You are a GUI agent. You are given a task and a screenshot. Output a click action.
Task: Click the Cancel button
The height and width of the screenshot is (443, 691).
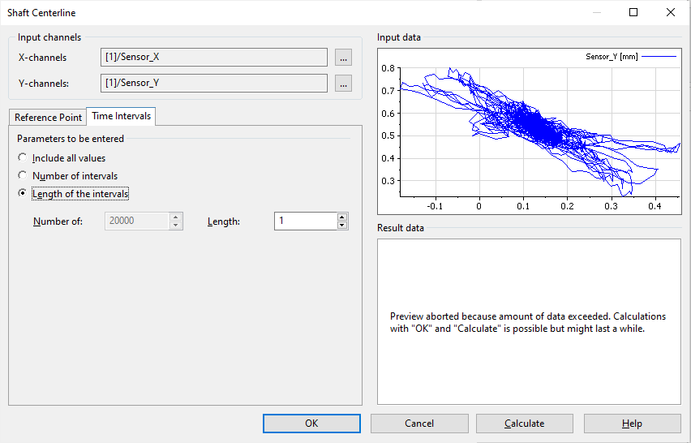point(419,424)
